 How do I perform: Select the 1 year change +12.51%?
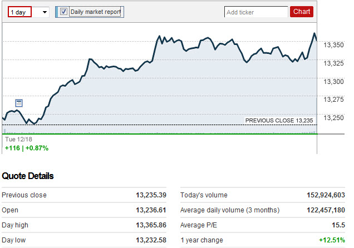pos(332,240)
